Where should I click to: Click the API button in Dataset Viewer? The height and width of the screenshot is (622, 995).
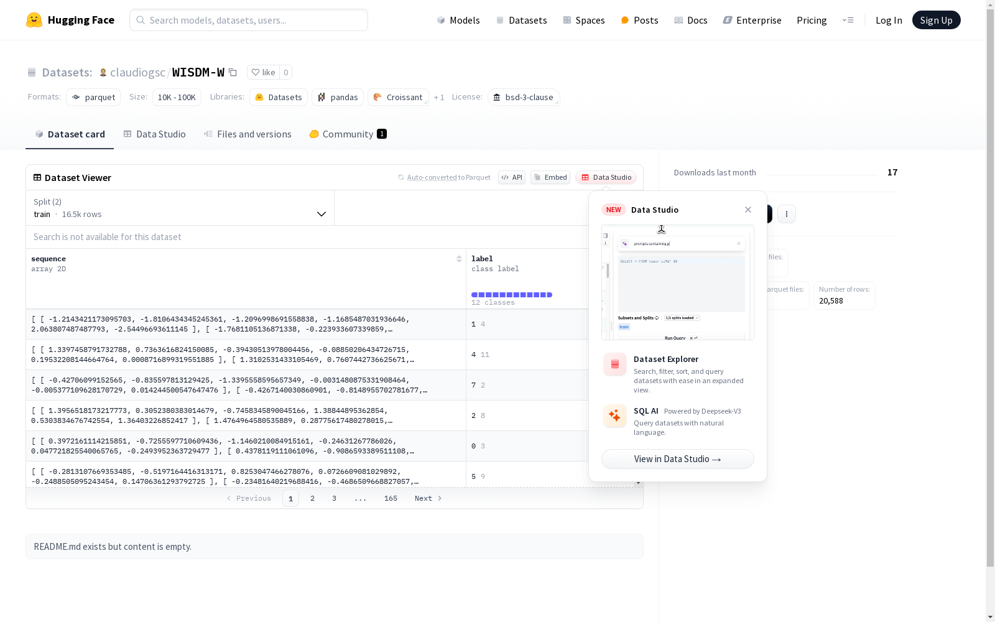tap(512, 177)
